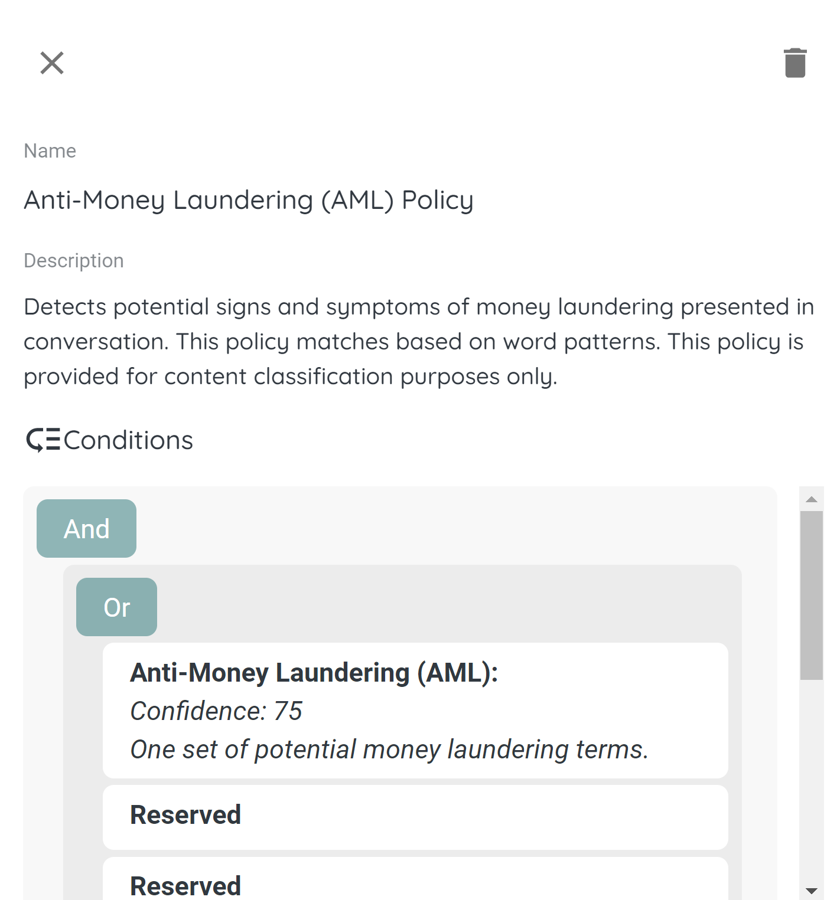
Task: Toggle the And operator button
Action: [86, 529]
